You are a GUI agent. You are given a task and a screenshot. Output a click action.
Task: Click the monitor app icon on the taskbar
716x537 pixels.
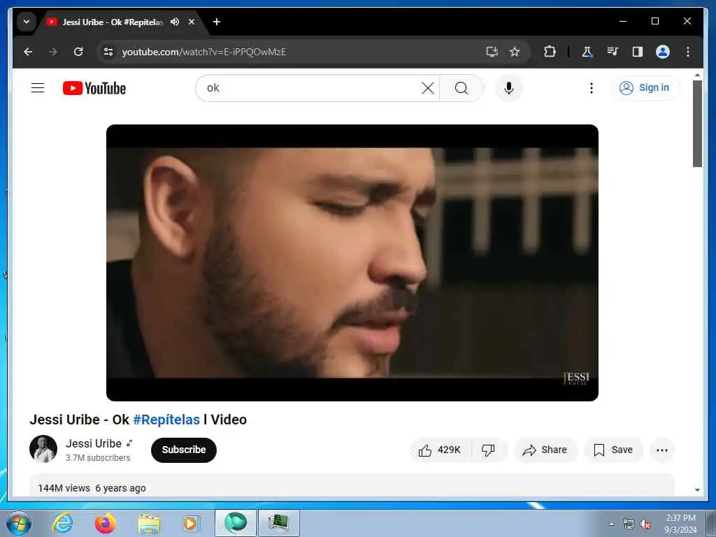click(279, 523)
